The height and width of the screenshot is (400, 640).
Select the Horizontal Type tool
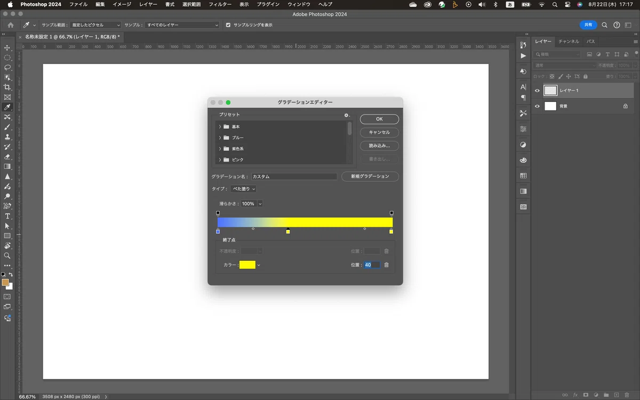coord(7,216)
